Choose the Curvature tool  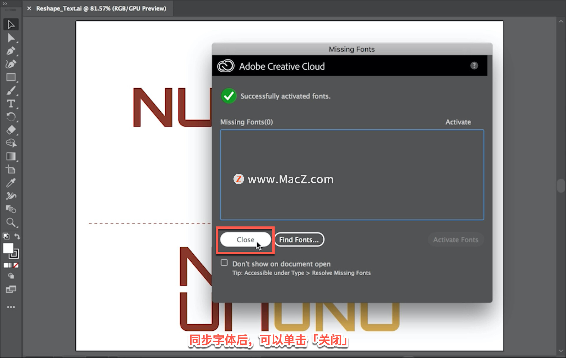click(11, 64)
